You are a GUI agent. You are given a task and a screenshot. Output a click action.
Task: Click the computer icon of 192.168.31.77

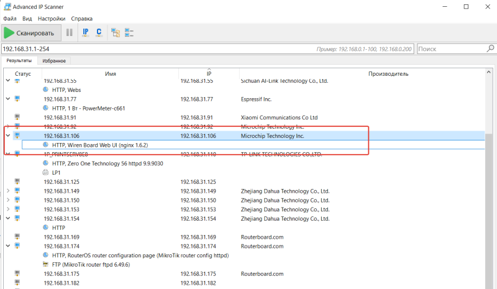click(x=17, y=99)
